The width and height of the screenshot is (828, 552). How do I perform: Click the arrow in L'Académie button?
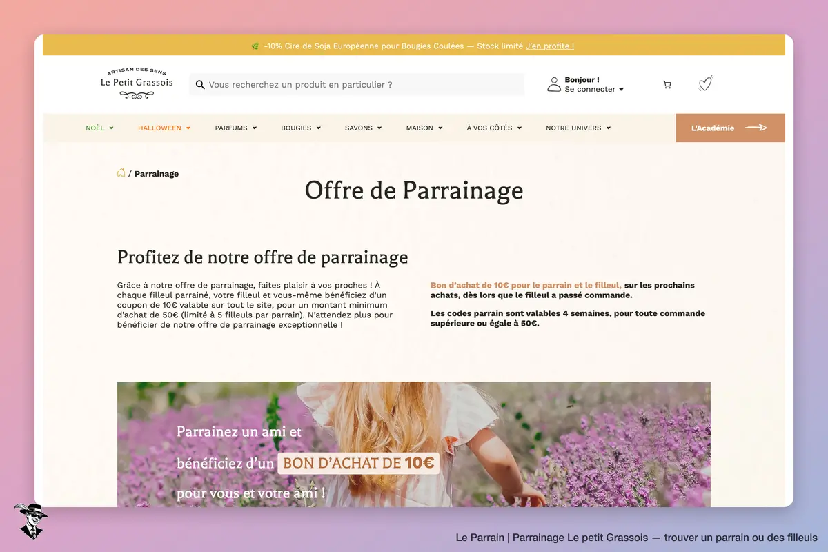(x=756, y=128)
